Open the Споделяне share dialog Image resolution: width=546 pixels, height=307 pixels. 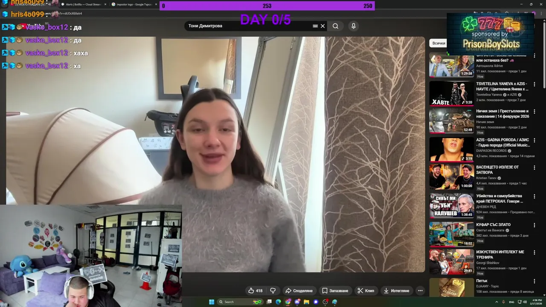299,291
